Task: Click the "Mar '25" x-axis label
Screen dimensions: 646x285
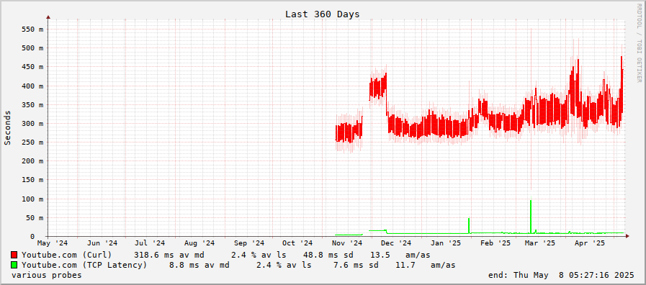Action: (x=541, y=243)
